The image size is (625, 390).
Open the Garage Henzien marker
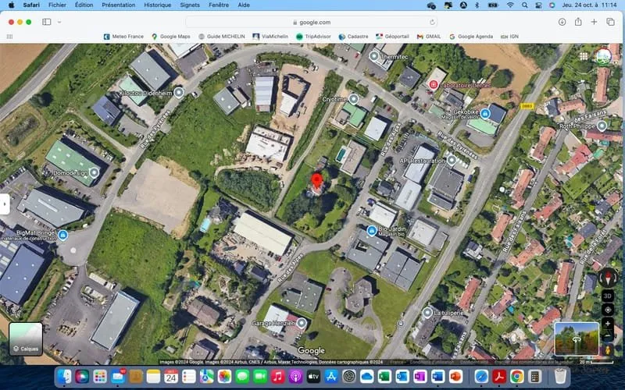click(x=302, y=323)
